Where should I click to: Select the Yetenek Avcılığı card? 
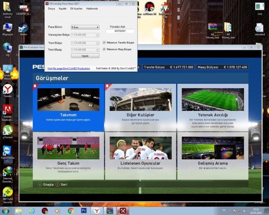pyautogui.click(x=213, y=107)
